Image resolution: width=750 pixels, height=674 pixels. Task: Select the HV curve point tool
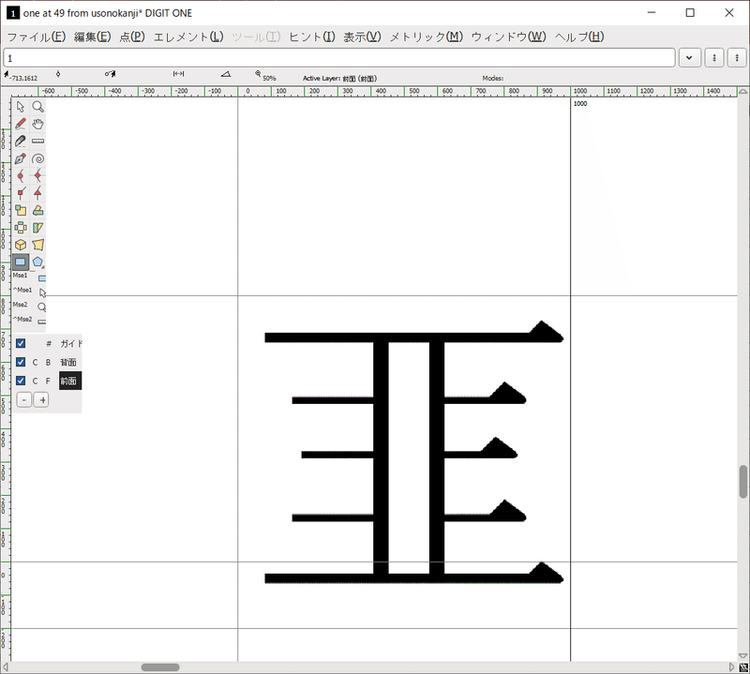coord(37,175)
